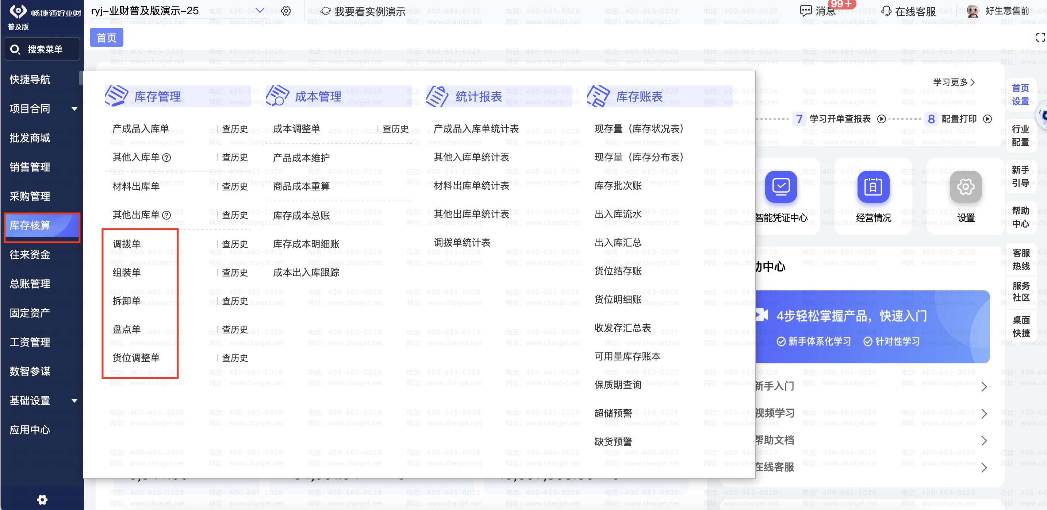The height and width of the screenshot is (510, 1047).
Task: Click sidebar bottom gear settings icon
Action: point(42,499)
